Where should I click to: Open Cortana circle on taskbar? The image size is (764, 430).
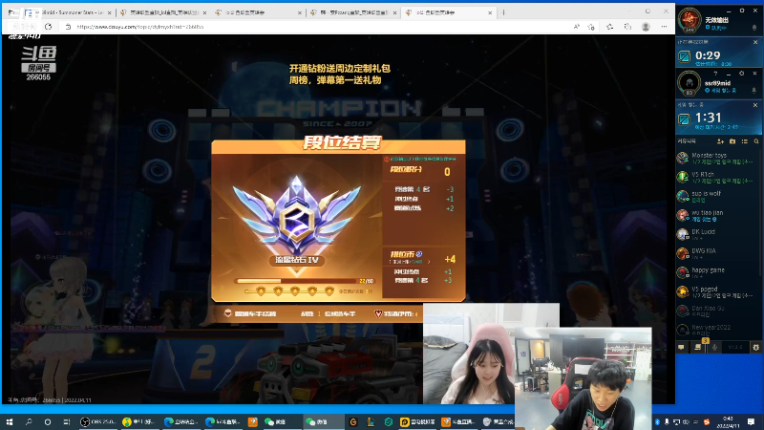tap(47, 421)
